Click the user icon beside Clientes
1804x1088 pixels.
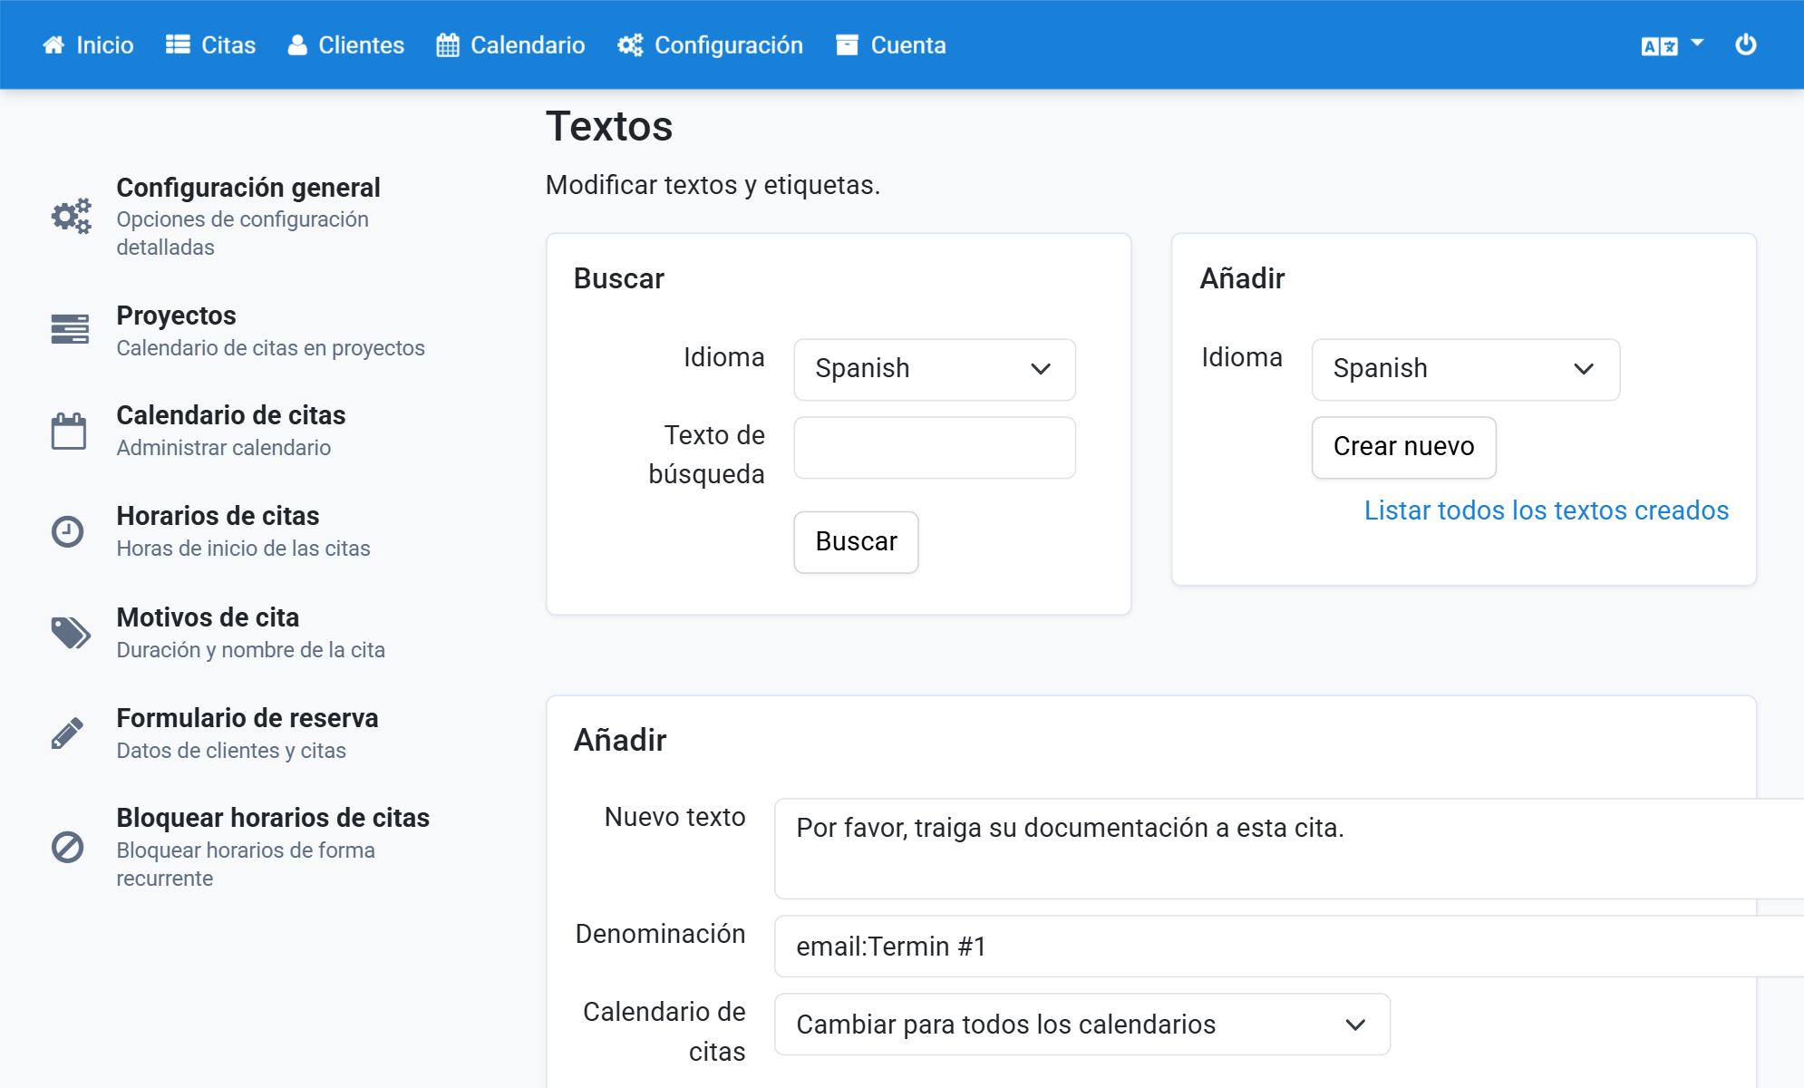(x=297, y=45)
